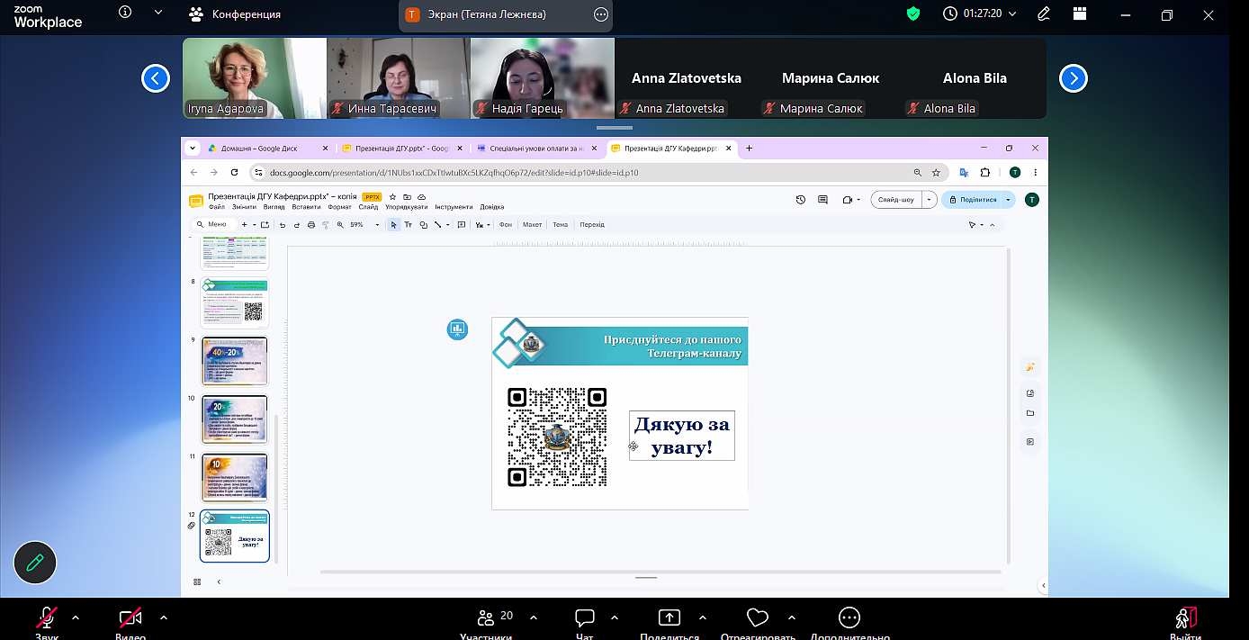
Task: Expand the arrow next to Чат
Action: pyautogui.click(x=615, y=617)
